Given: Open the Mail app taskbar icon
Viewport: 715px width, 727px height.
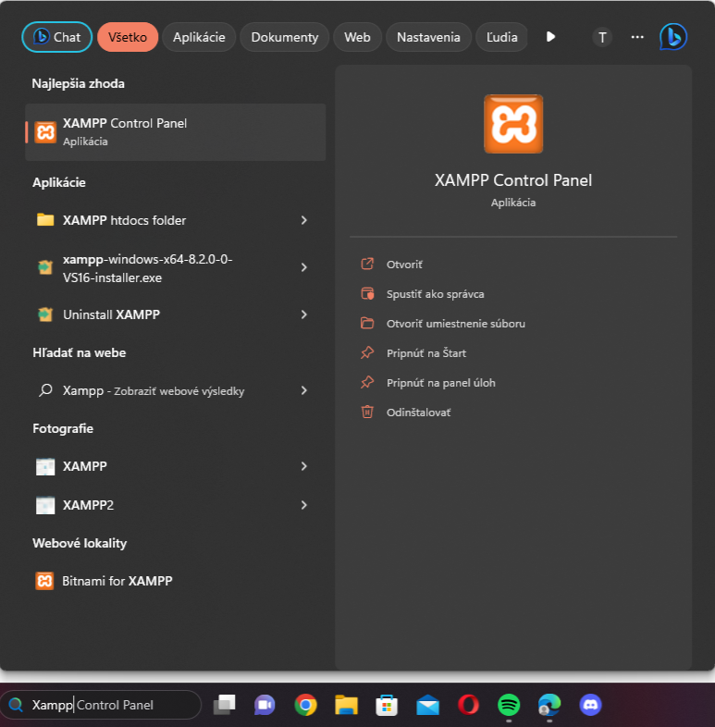Looking at the screenshot, I should [x=427, y=706].
